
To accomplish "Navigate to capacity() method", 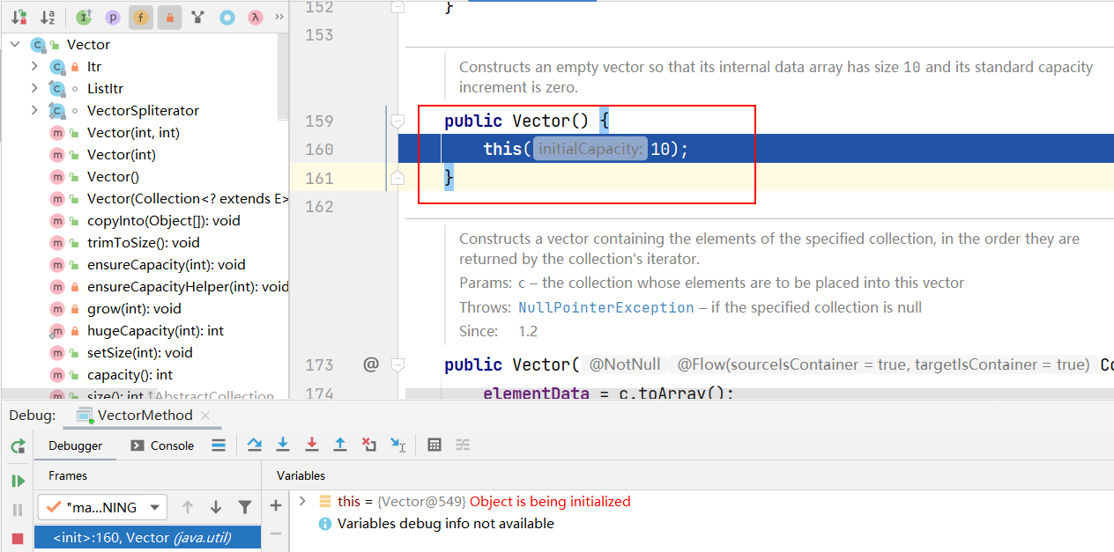I will click(x=130, y=374).
